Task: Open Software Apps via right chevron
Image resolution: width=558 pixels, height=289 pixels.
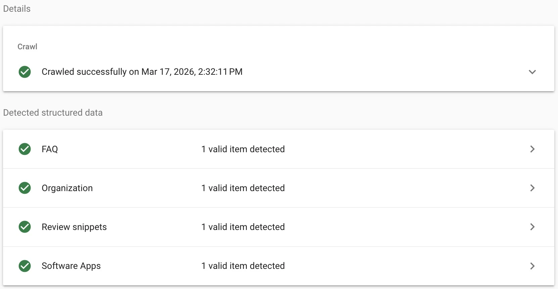Action: [532, 266]
